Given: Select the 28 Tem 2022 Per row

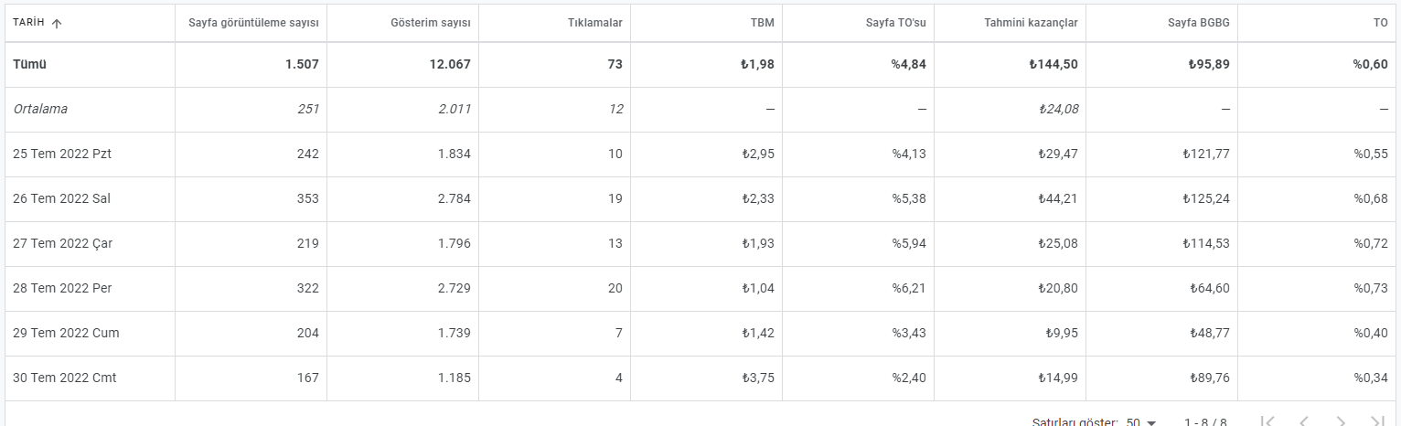Looking at the screenshot, I should tap(700, 289).
